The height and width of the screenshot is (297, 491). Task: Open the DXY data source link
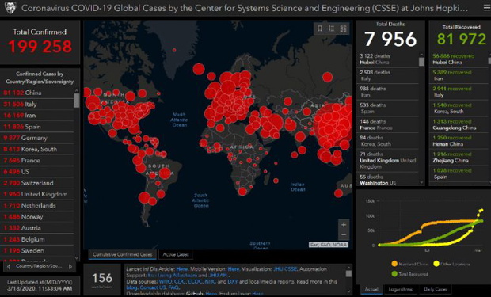click(233, 282)
